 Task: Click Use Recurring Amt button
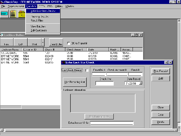click(x=75, y=82)
